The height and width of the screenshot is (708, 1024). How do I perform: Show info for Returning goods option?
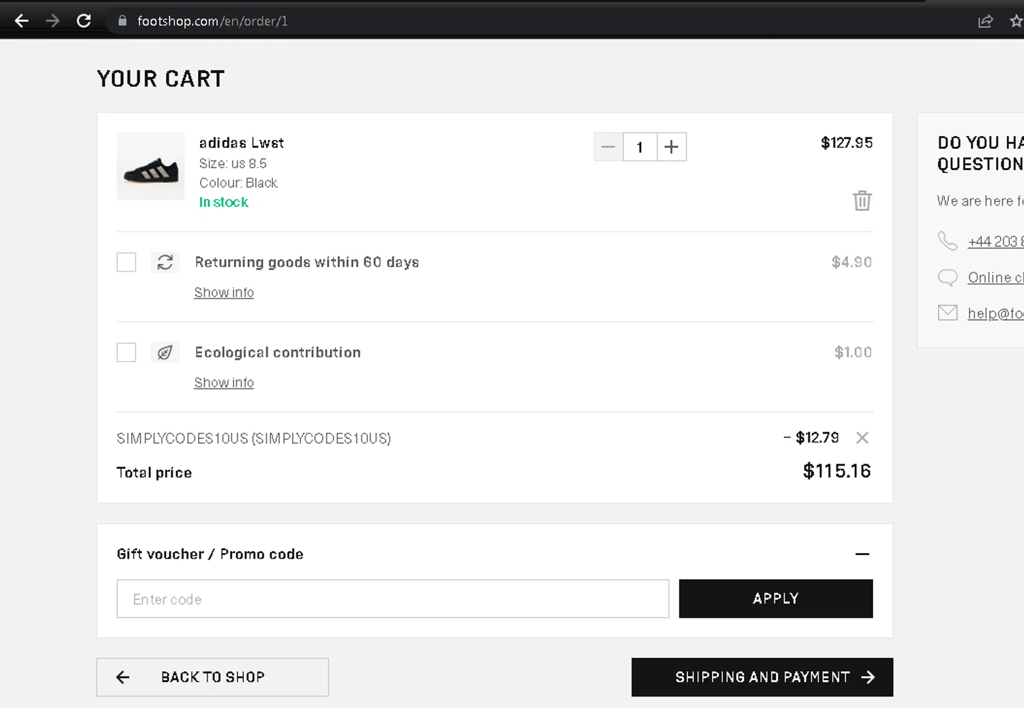click(224, 293)
